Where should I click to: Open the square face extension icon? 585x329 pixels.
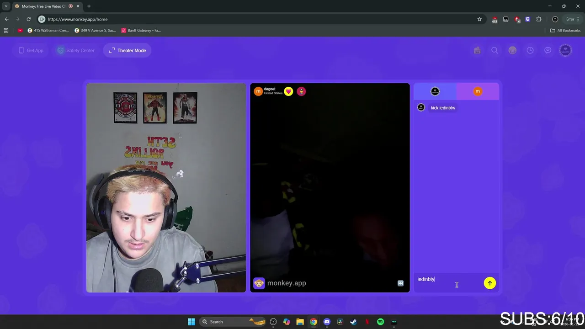point(505,19)
